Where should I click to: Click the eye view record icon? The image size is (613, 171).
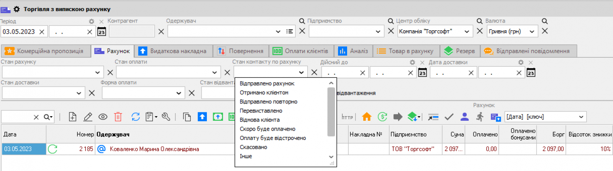[x=103, y=117]
